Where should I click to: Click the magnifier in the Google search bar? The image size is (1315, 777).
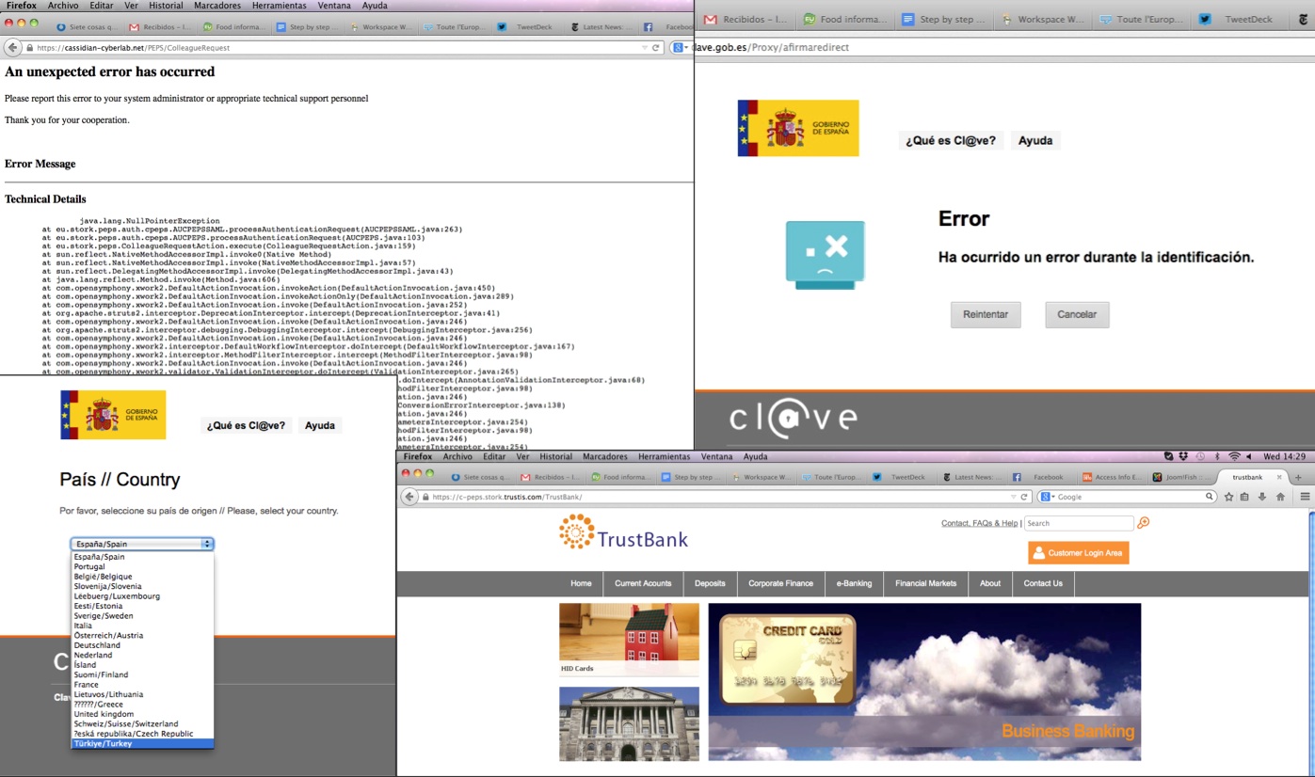pyautogui.click(x=1211, y=497)
